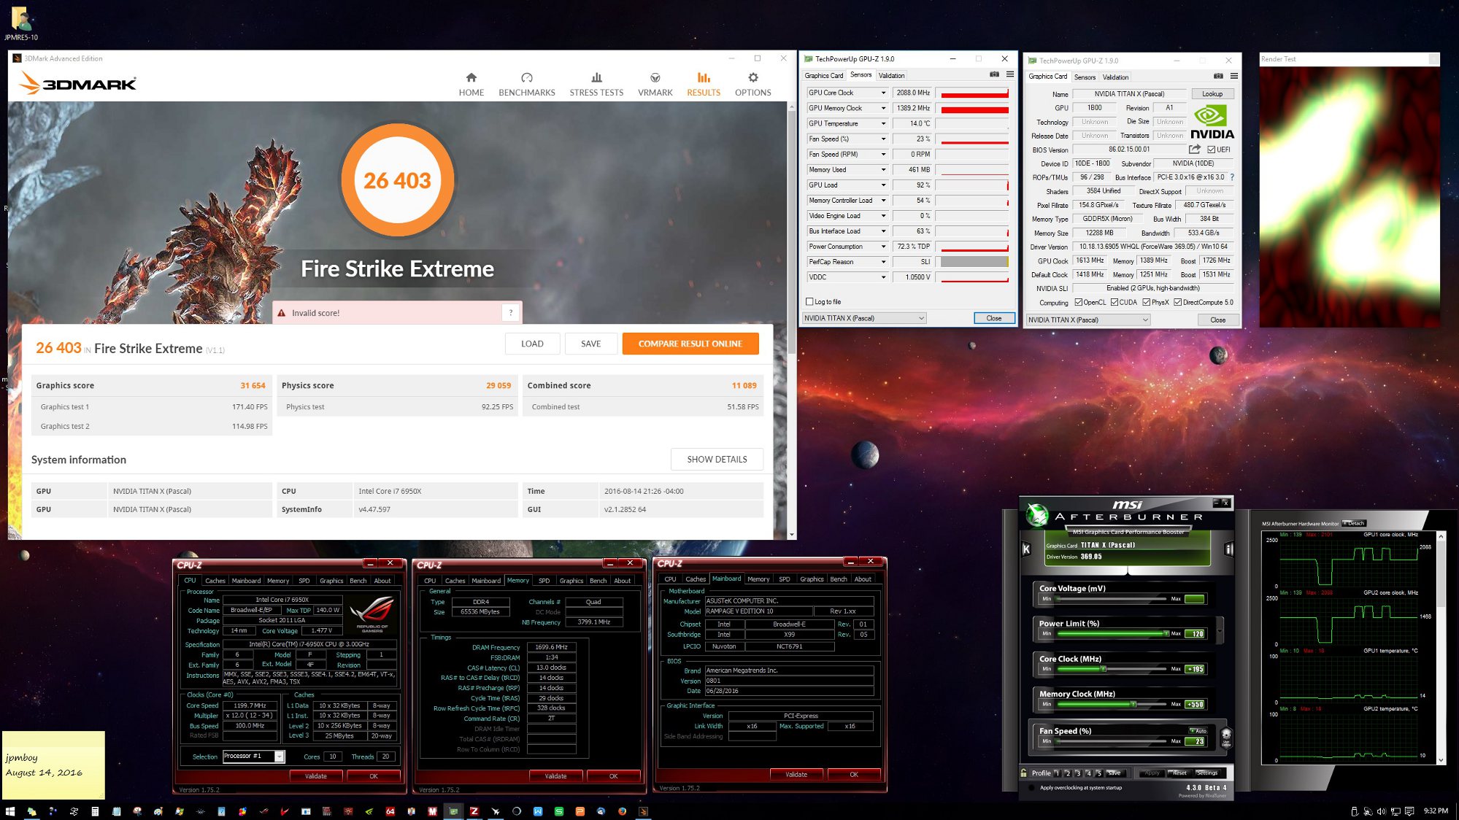Click Compare Result Online button
Screen dimensions: 1459x820
click(x=690, y=344)
